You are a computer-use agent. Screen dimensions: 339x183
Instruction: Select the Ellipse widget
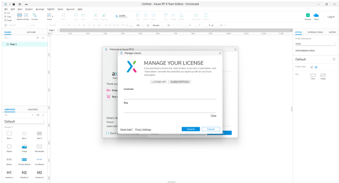point(9,148)
